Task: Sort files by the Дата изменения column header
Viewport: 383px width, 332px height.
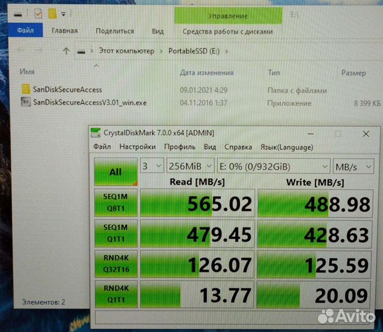Action: pyautogui.click(x=207, y=73)
